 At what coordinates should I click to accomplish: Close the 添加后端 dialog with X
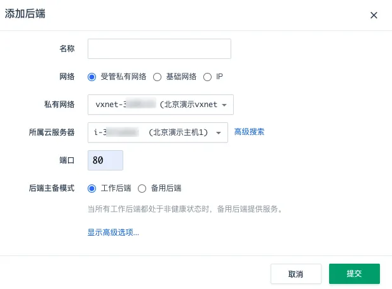pos(374,15)
